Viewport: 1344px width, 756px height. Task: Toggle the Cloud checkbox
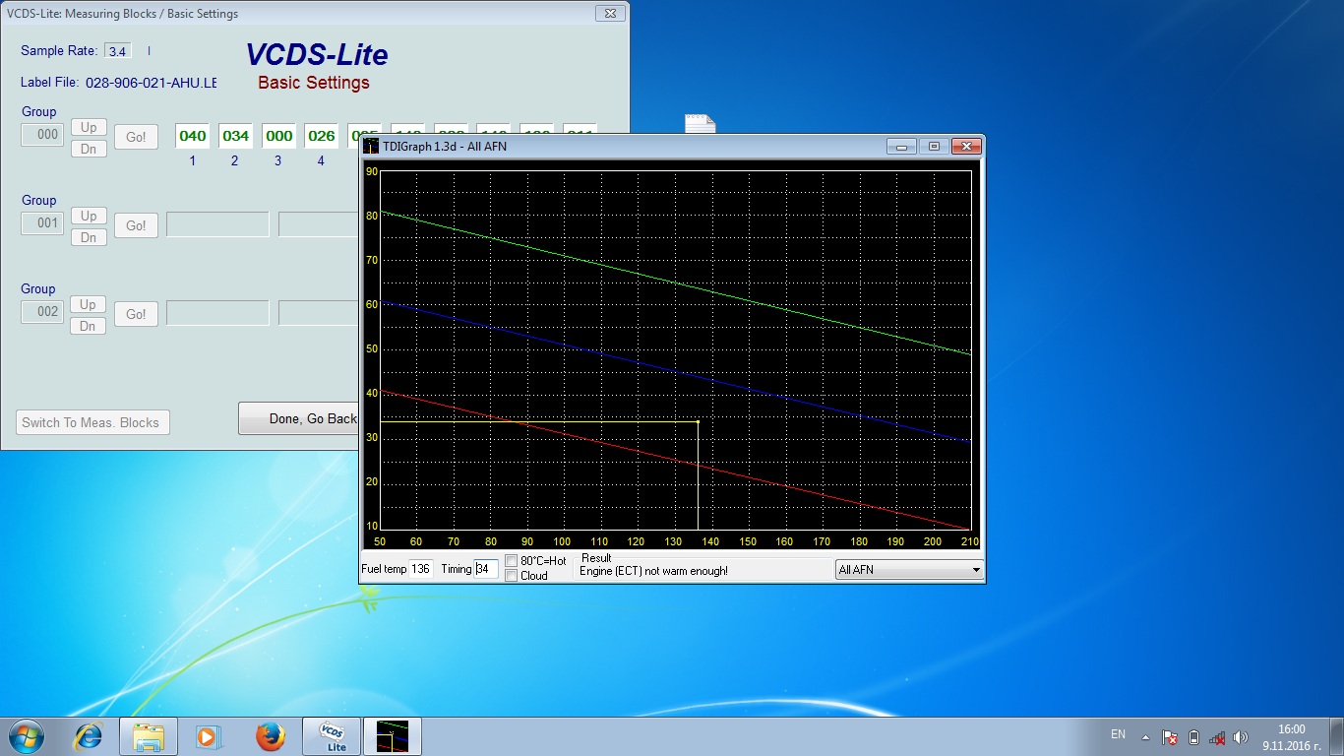pyautogui.click(x=512, y=576)
